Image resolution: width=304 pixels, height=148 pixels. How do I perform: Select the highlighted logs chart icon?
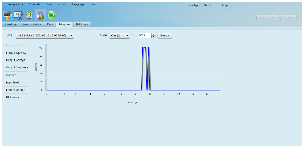point(40,15)
